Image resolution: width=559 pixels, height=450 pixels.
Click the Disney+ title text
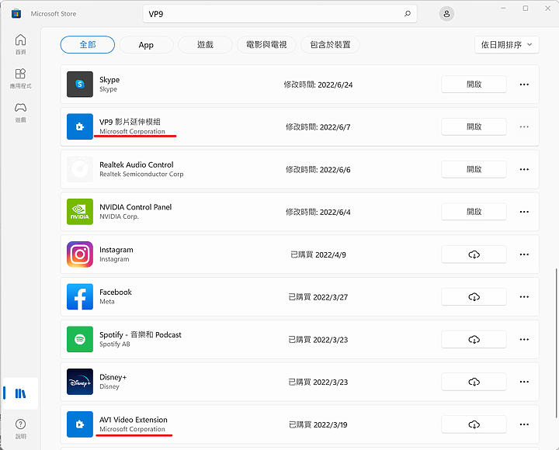click(113, 377)
